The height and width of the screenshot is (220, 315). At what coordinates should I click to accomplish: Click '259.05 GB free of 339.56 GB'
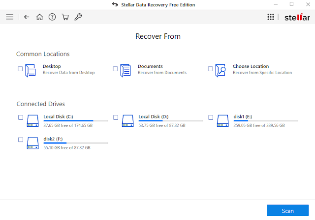click(x=259, y=125)
